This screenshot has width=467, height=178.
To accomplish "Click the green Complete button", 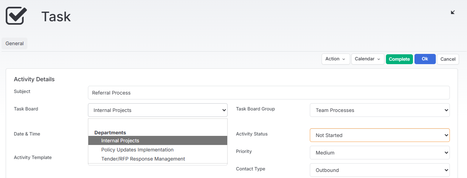I will 399,59.
